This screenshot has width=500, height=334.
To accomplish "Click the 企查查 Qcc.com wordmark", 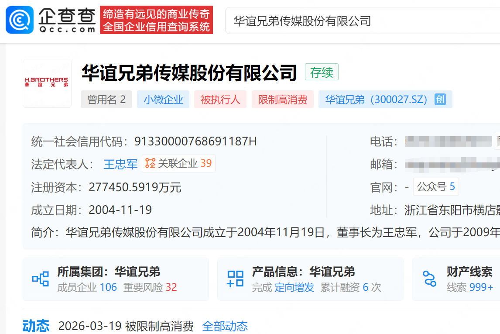I will pos(67,20).
